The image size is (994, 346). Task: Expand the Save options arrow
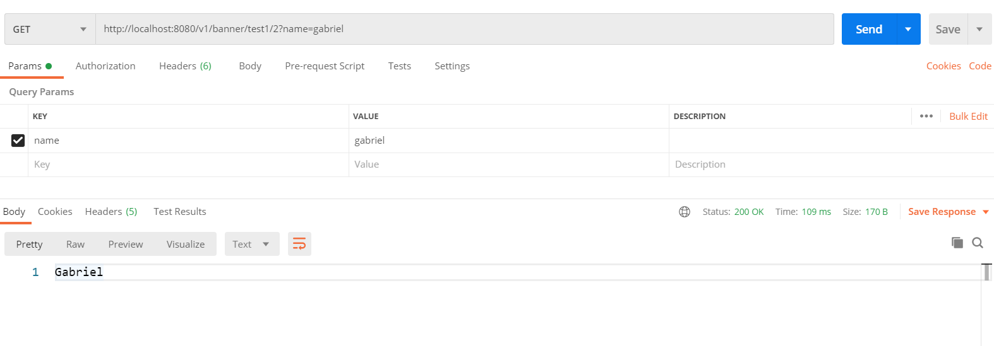point(979,29)
